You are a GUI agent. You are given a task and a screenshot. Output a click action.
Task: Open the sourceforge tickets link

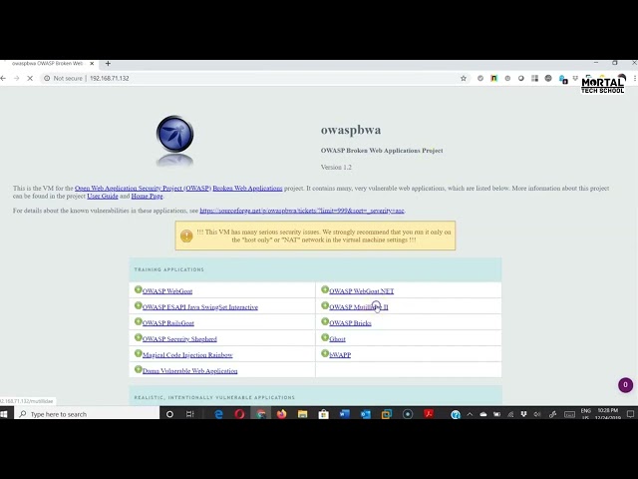[x=302, y=211]
